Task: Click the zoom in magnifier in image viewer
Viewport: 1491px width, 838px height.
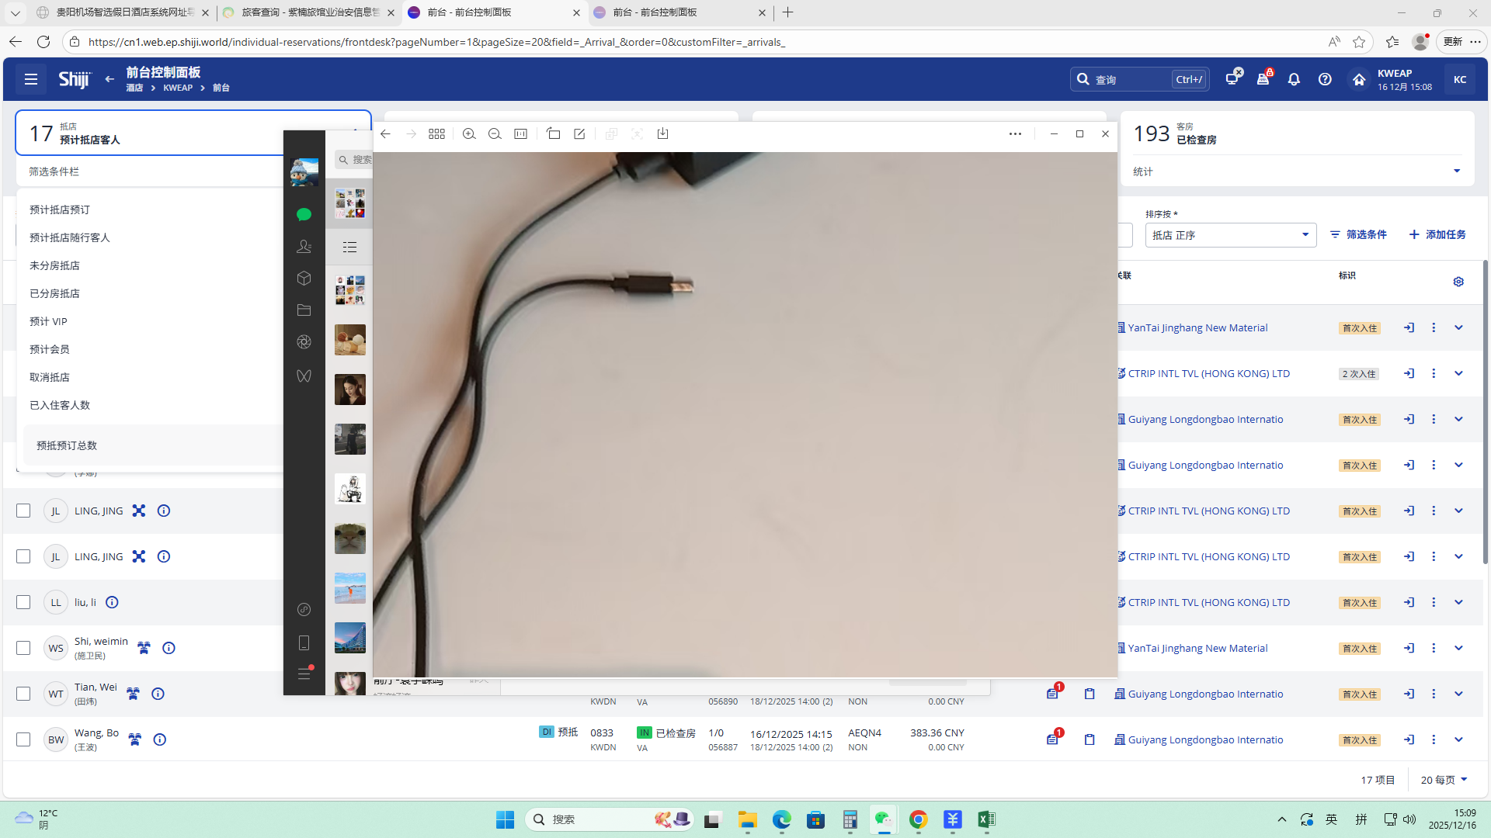Action: pos(469,134)
